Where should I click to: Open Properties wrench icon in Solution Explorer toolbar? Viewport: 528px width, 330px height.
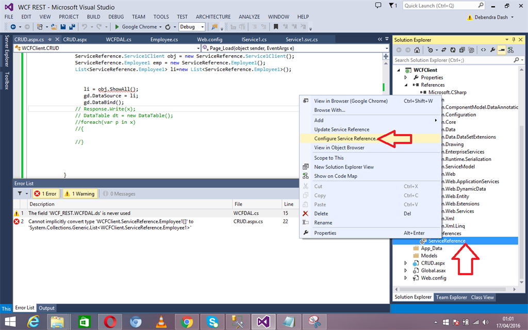[492, 50]
